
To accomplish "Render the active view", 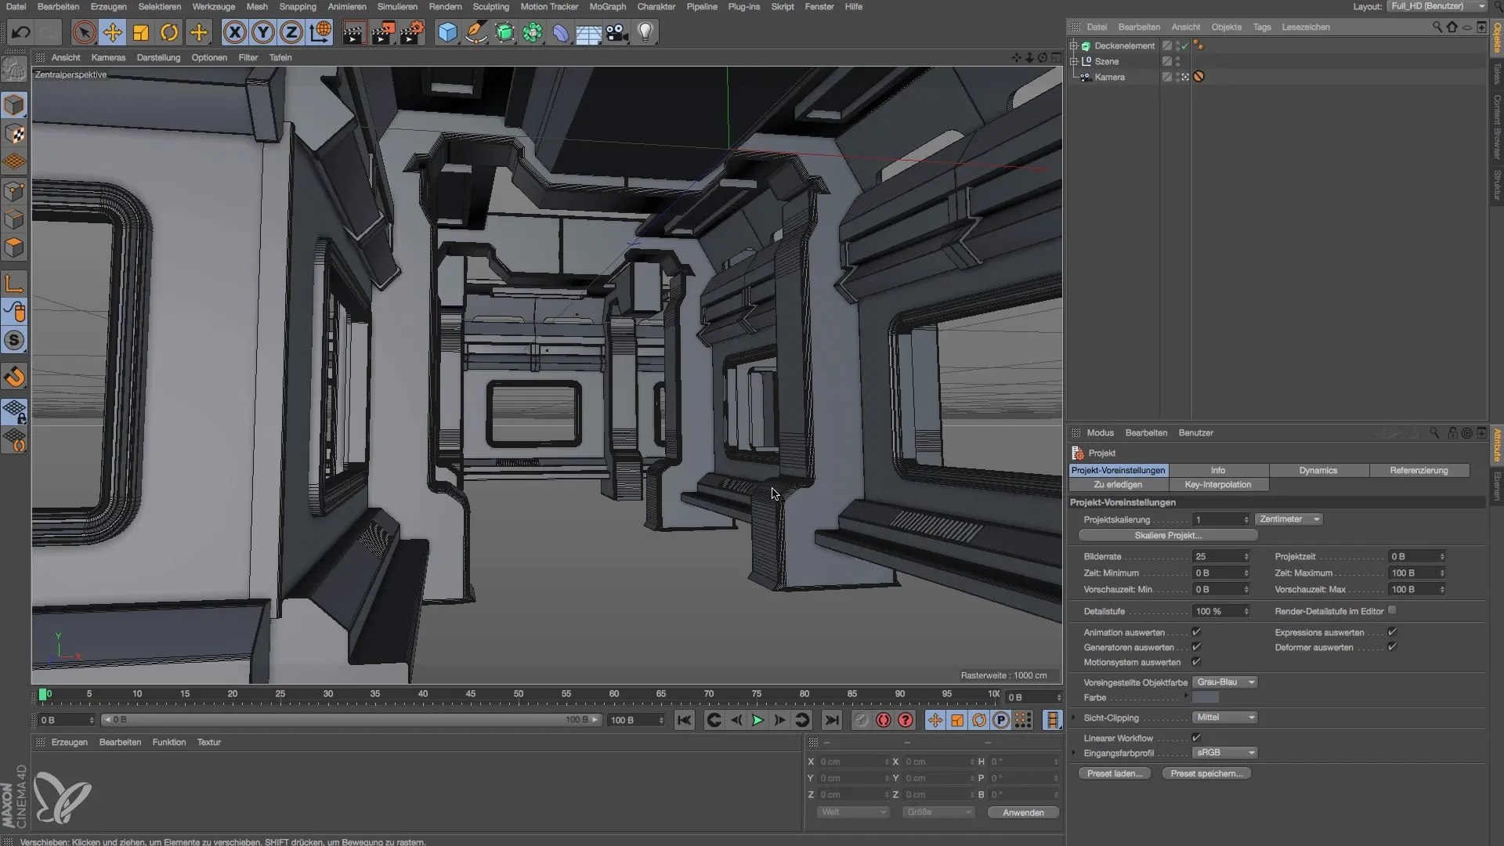I will (354, 32).
